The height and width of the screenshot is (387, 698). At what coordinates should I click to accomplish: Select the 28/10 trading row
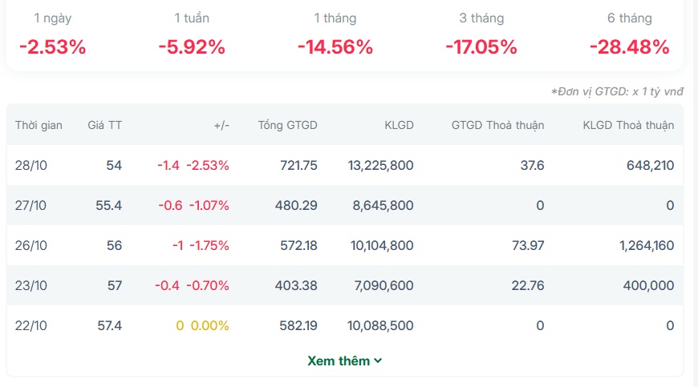[x=345, y=165]
